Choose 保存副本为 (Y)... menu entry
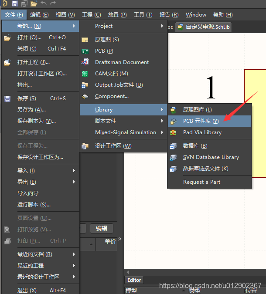 click(41, 121)
